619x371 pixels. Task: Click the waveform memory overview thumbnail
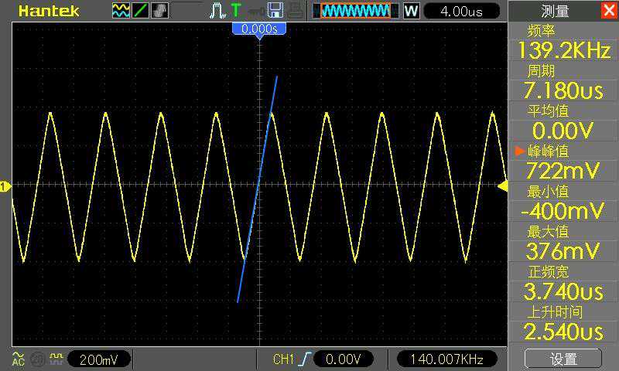click(355, 11)
